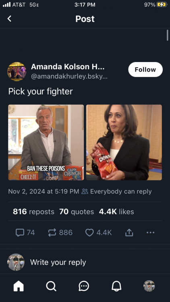Open Amanda Kolson Hurley's profile avatar
Viewport: 170px width, 302px height.
tap(17, 71)
